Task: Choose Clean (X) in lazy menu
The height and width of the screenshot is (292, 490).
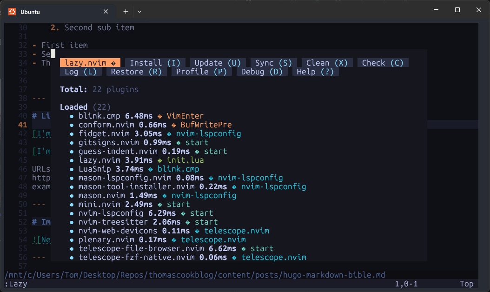Action: [327, 63]
